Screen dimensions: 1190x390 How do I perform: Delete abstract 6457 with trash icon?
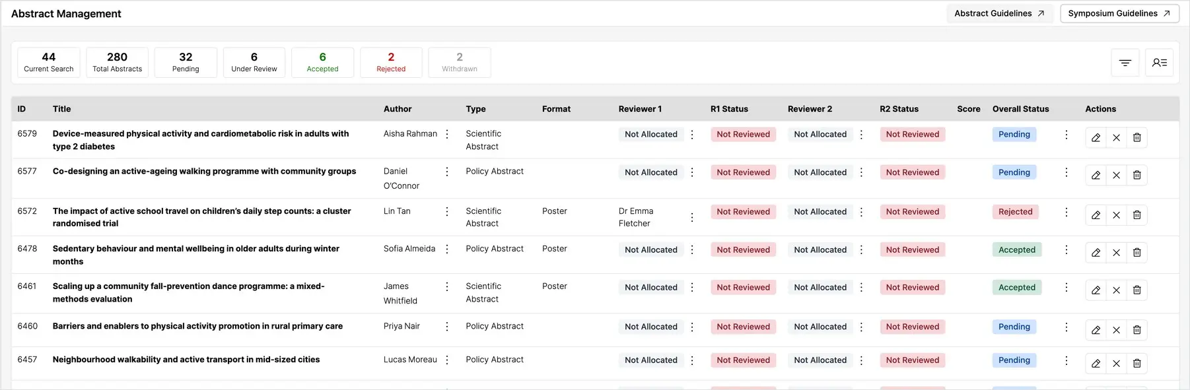click(1137, 363)
